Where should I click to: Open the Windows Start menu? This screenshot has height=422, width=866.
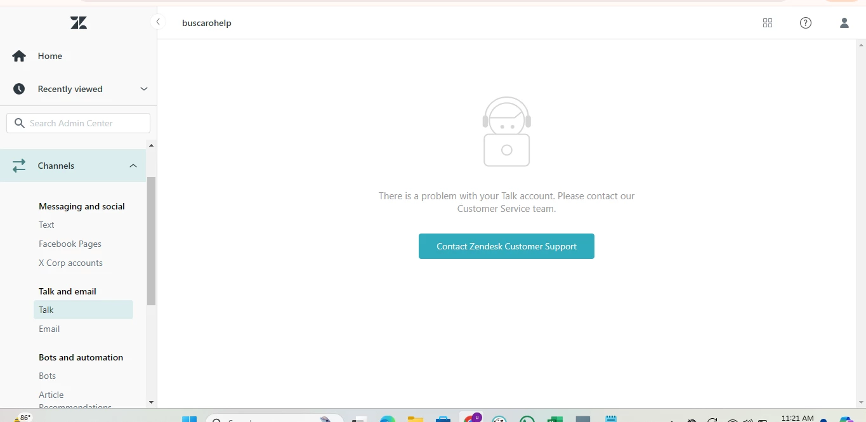tap(189, 419)
